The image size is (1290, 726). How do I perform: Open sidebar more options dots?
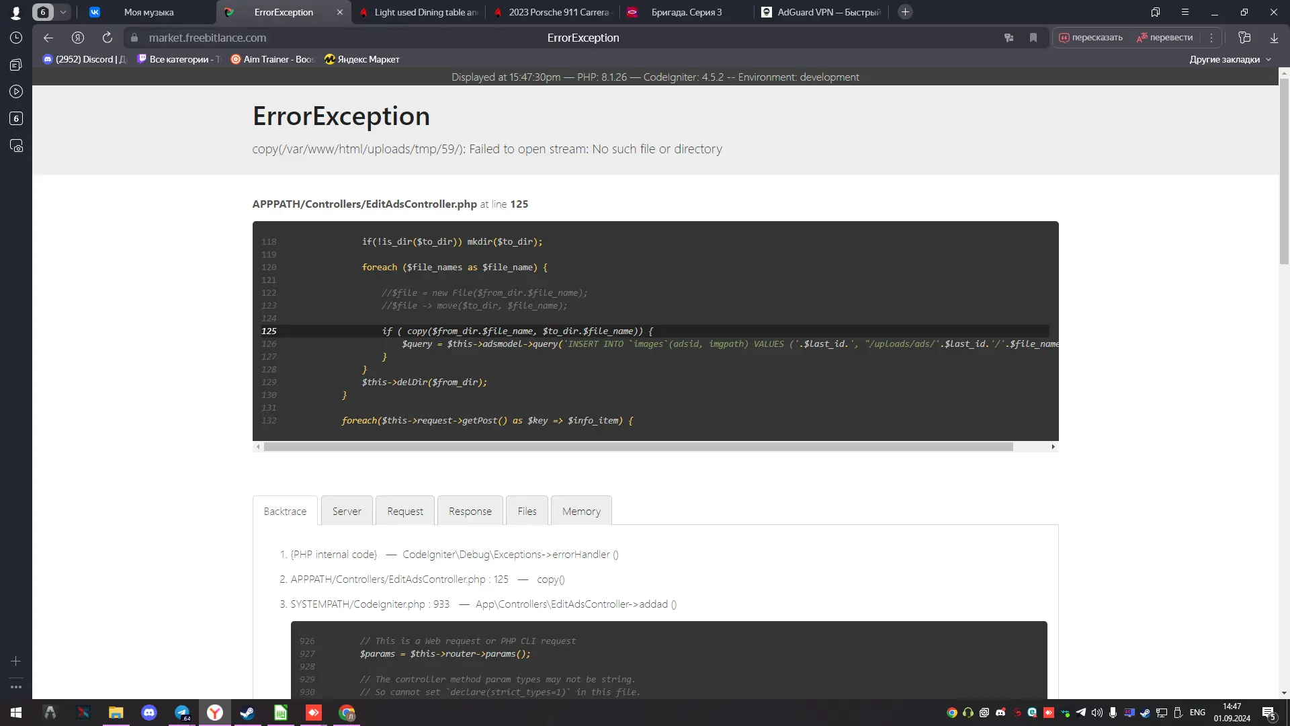click(16, 687)
